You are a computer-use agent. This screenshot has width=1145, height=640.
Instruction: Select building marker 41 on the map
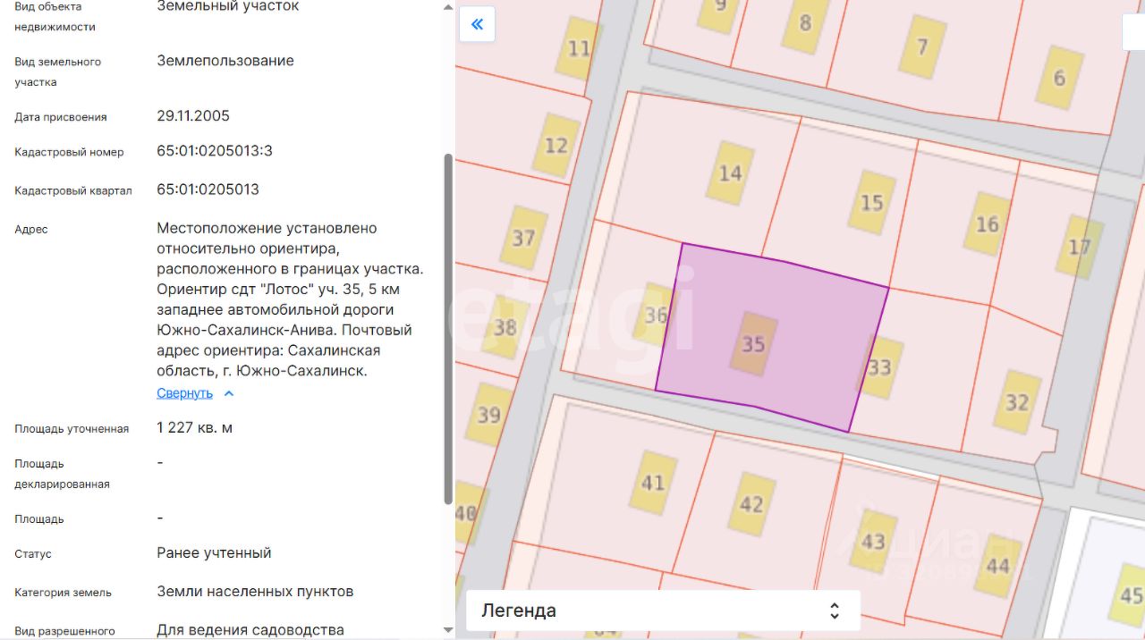click(x=653, y=483)
